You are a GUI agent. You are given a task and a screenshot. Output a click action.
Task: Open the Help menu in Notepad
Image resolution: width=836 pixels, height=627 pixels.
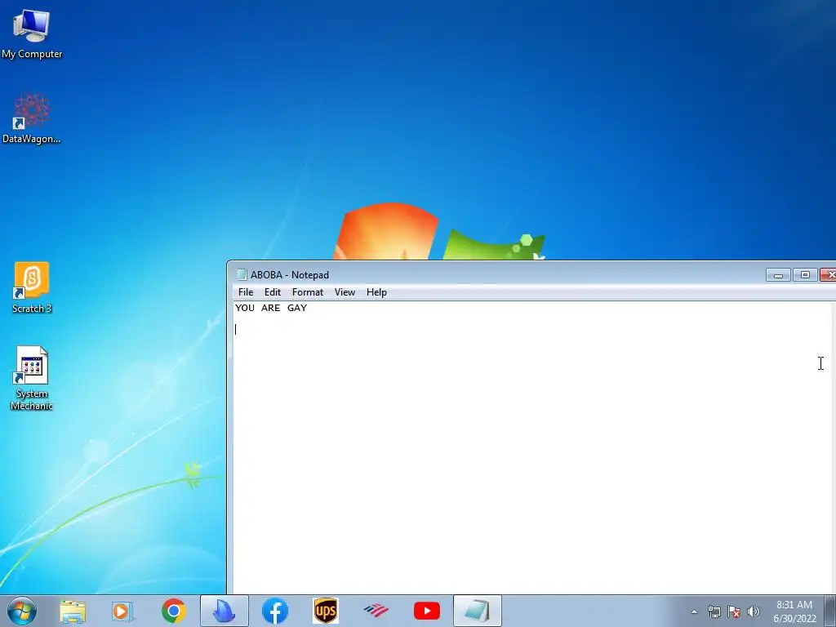[x=376, y=292]
